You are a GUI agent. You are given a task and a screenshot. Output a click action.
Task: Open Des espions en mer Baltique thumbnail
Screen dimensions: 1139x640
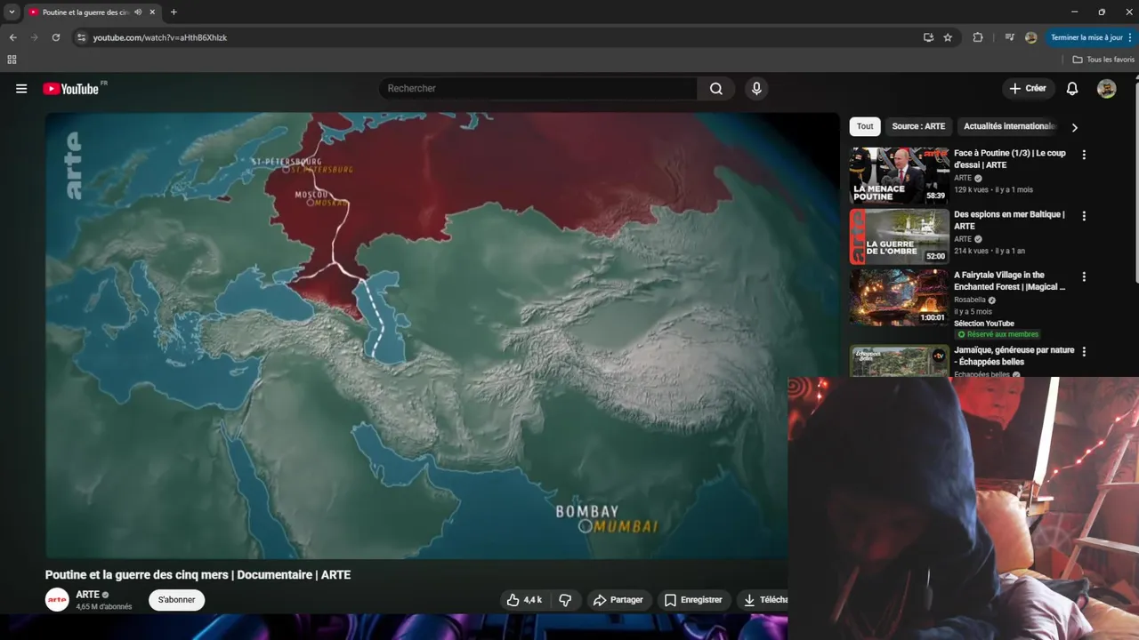[x=900, y=236]
